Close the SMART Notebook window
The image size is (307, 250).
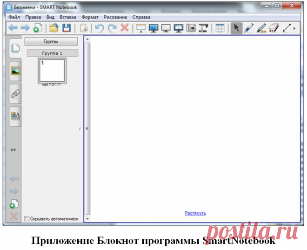coord(291,6)
